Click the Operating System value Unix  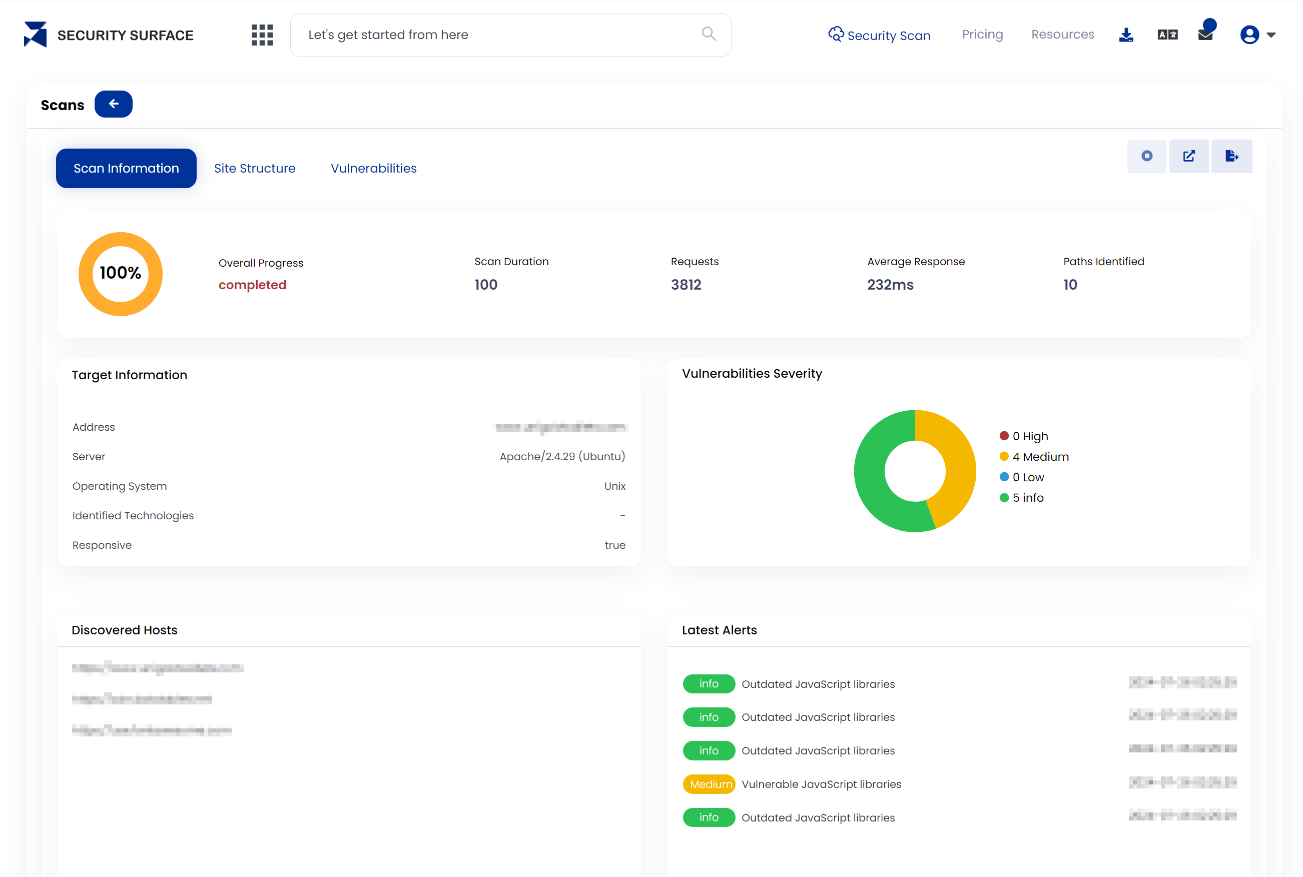click(614, 486)
